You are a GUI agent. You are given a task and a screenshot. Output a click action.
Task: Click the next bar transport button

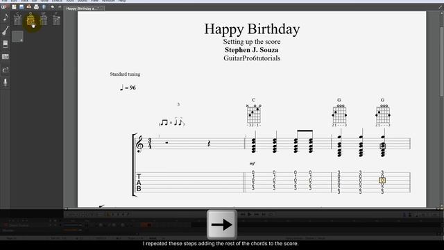[x=257, y=215]
